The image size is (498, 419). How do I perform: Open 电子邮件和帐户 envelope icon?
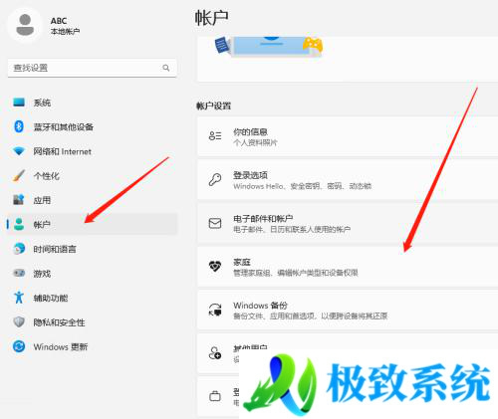pyautogui.click(x=215, y=223)
